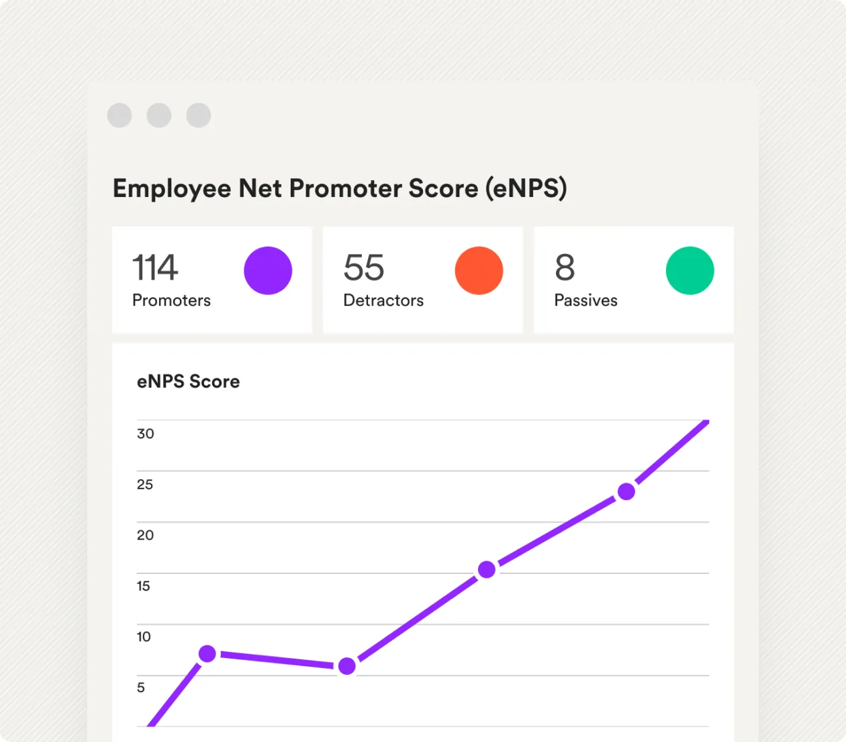Click the 20 y-axis label
This screenshot has height=742, width=846.
(146, 535)
